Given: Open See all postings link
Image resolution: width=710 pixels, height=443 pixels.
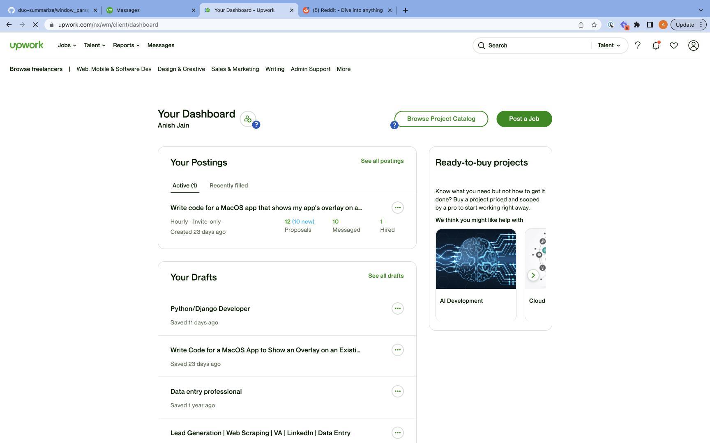Looking at the screenshot, I should coord(382,161).
